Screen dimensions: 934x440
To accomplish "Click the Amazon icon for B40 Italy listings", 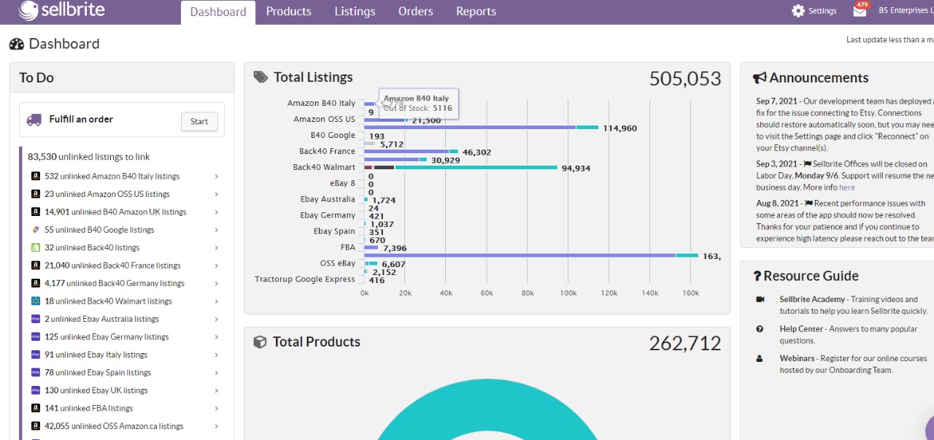I will 36,176.
